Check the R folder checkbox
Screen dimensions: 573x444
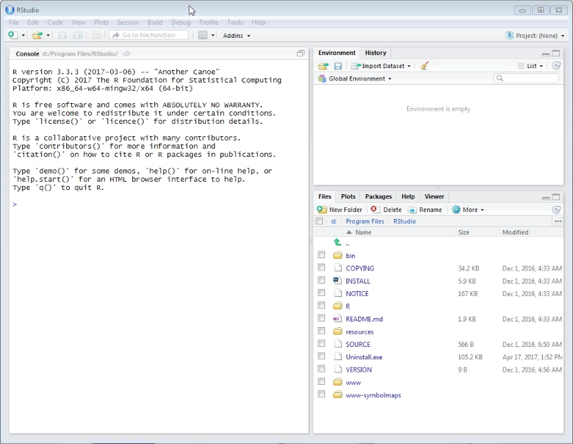pyautogui.click(x=321, y=305)
